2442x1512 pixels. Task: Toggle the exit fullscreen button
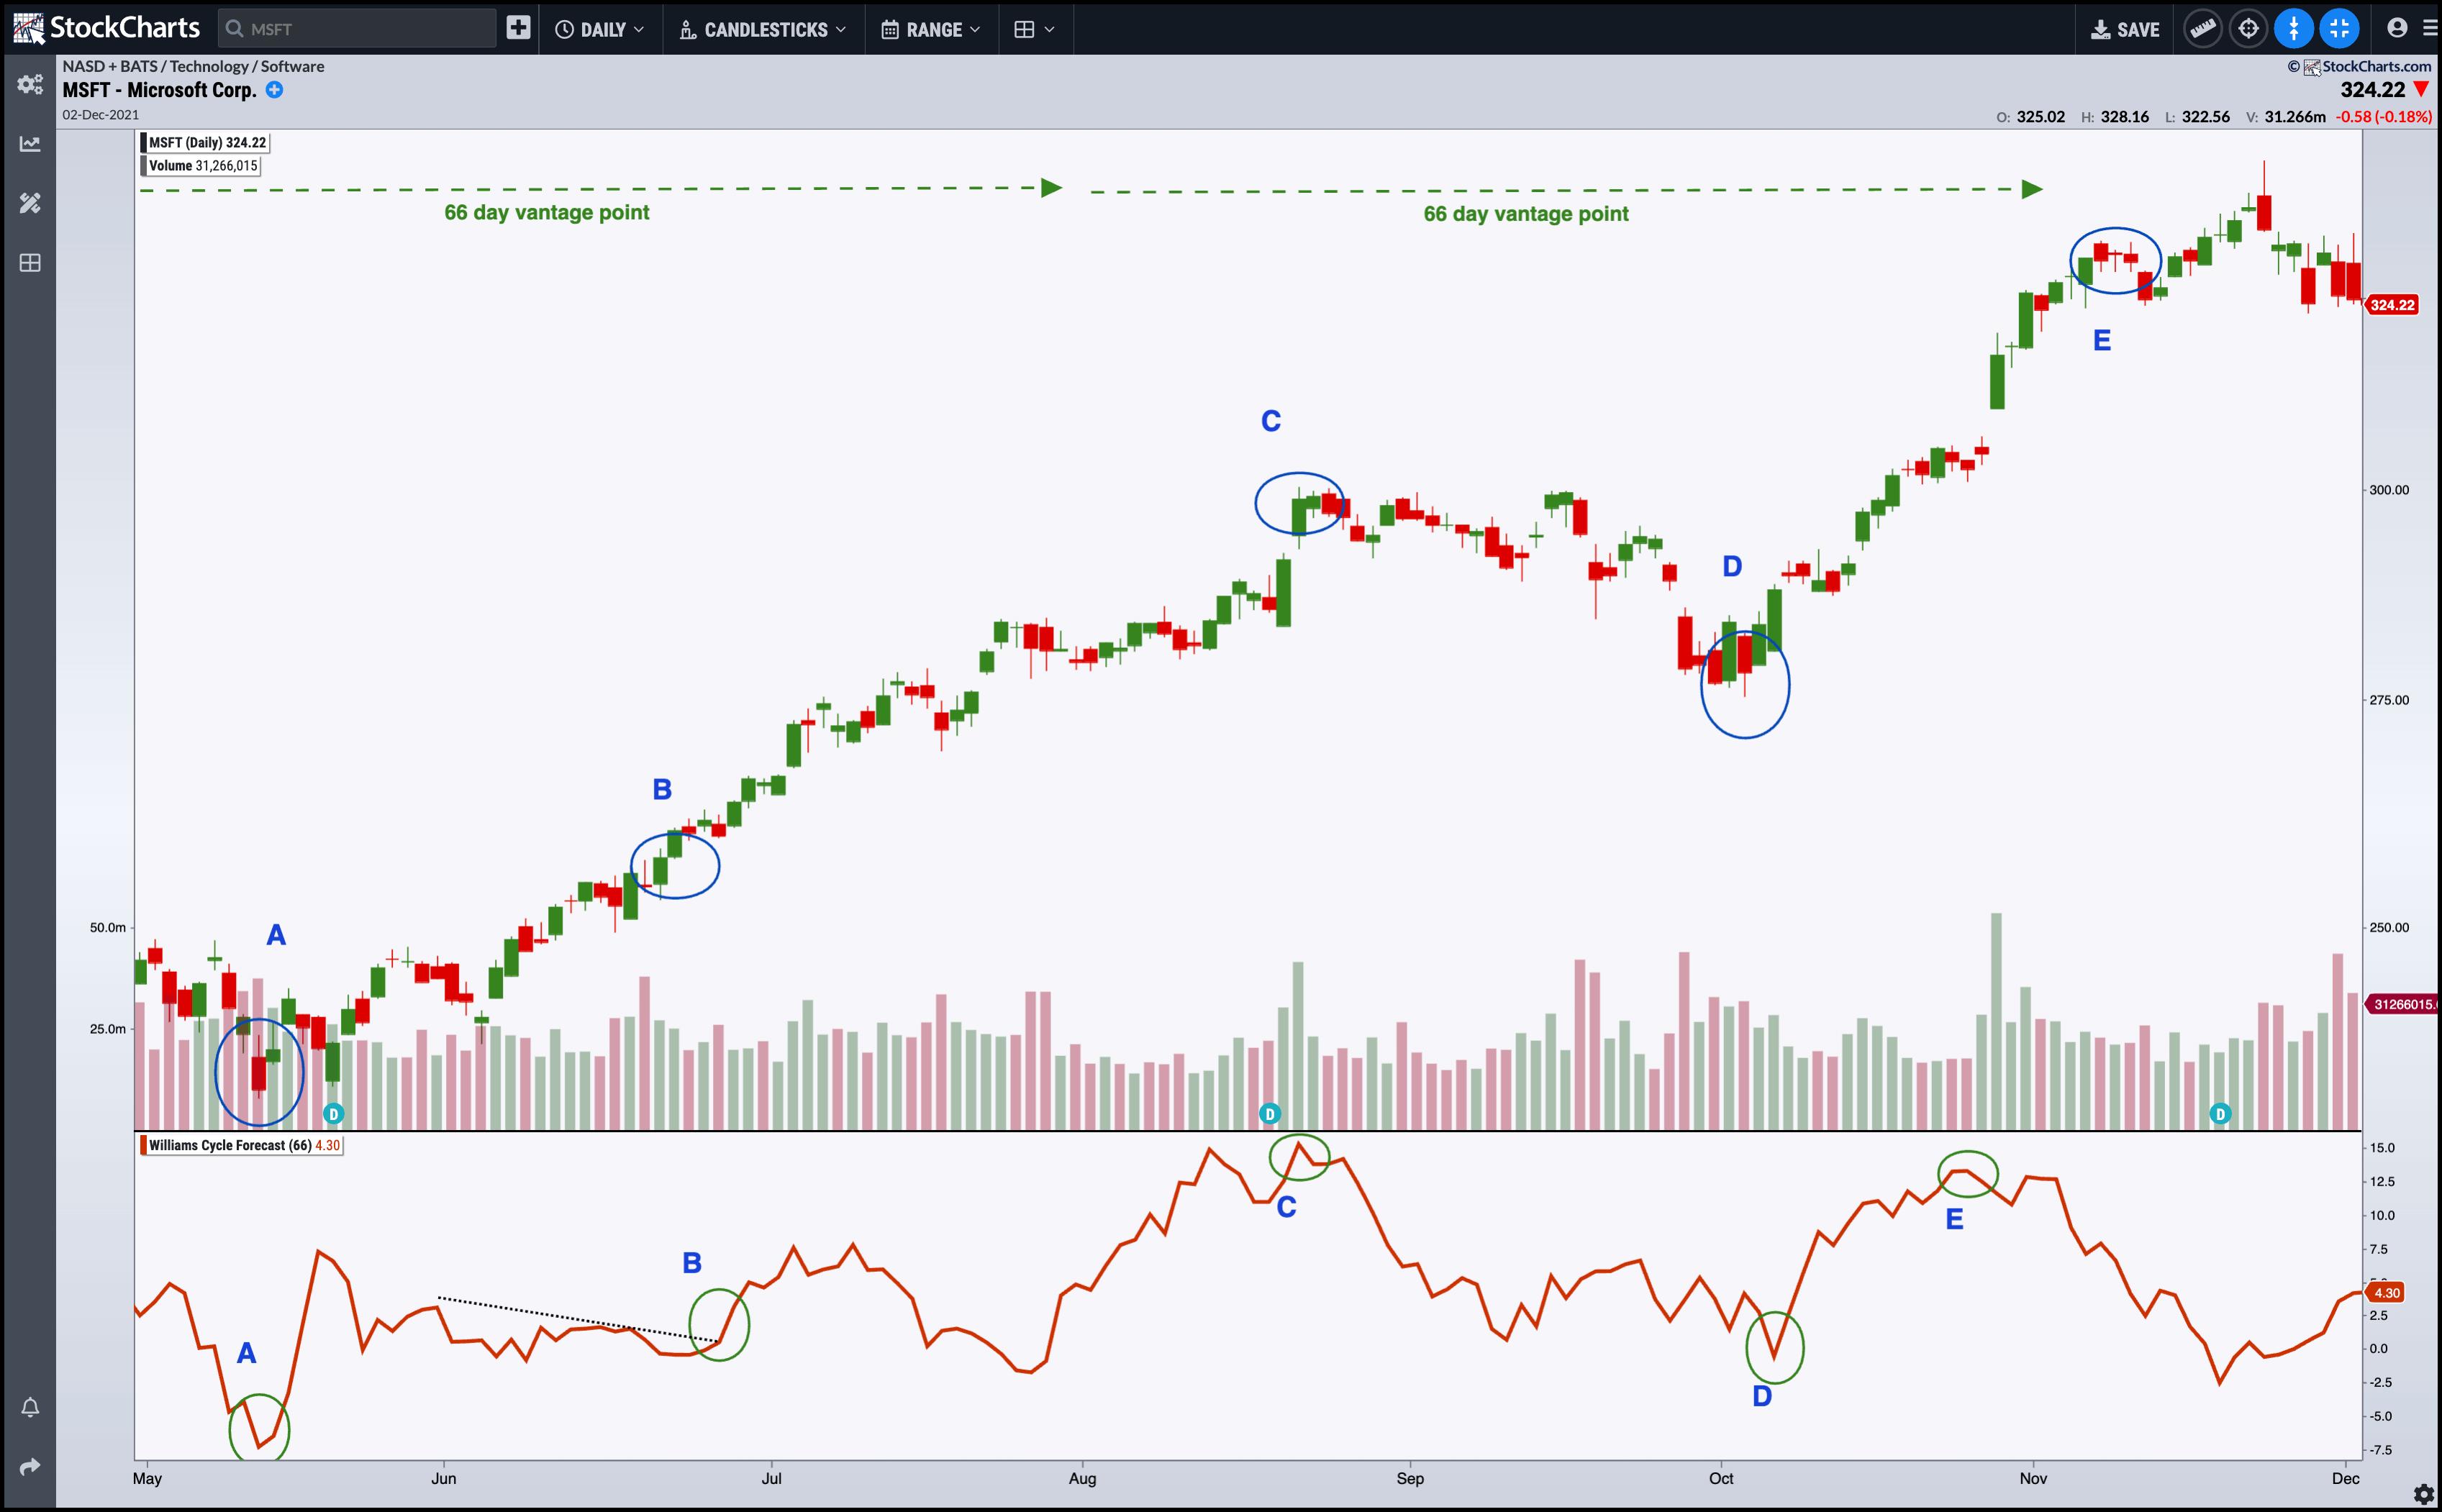(2339, 29)
